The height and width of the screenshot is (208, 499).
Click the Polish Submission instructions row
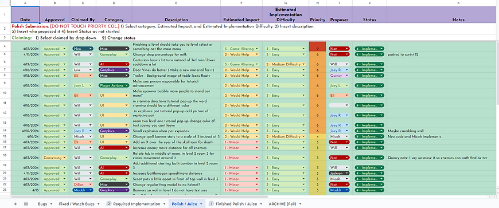(254, 29)
